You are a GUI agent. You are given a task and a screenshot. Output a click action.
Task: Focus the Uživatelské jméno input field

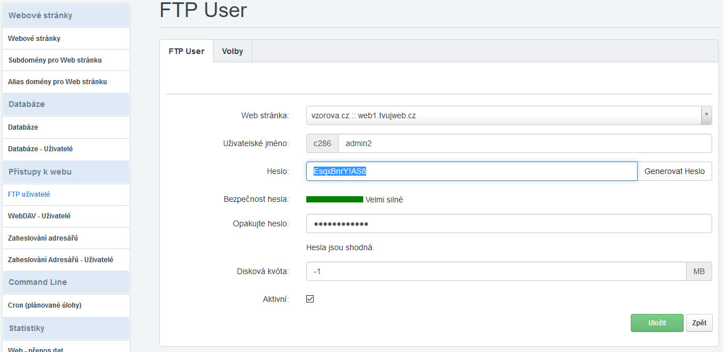(x=524, y=144)
